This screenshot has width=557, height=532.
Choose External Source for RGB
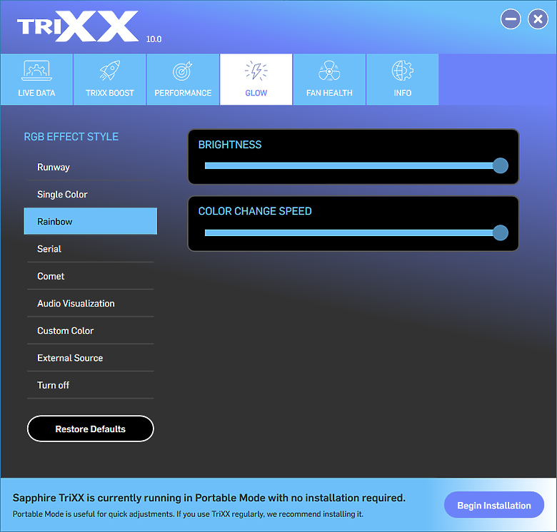click(90, 358)
